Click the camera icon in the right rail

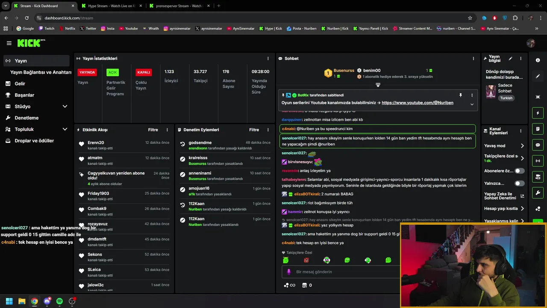[x=538, y=177]
